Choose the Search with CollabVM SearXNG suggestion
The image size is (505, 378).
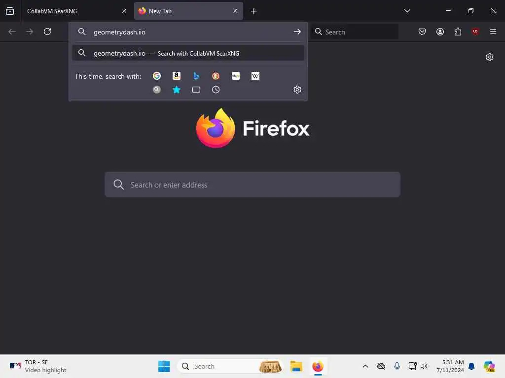[188, 53]
